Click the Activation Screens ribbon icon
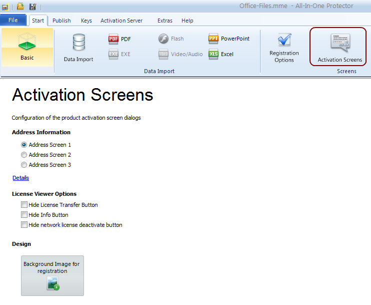The height and width of the screenshot is (305, 371). point(339,43)
